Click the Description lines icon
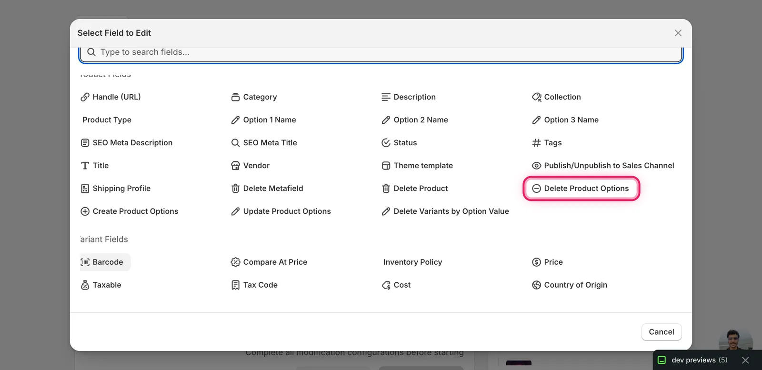This screenshot has width=762, height=370. click(386, 97)
